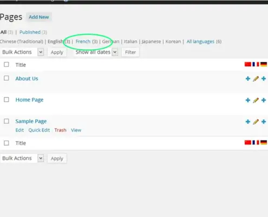Click the Chinese flag in header row
This screenshot has height=217, width=268.
pos(248,64)
